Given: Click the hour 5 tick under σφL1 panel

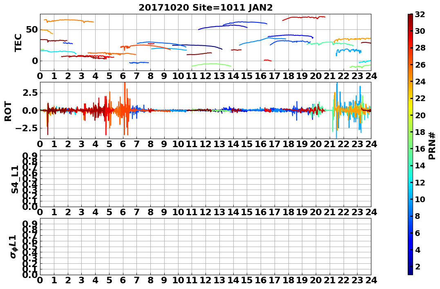Looking at the screenshot, I should 109,280.
